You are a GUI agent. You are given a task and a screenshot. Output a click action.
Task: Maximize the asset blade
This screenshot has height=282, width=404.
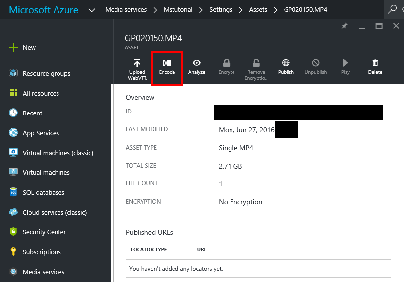[x=379, y=26]
